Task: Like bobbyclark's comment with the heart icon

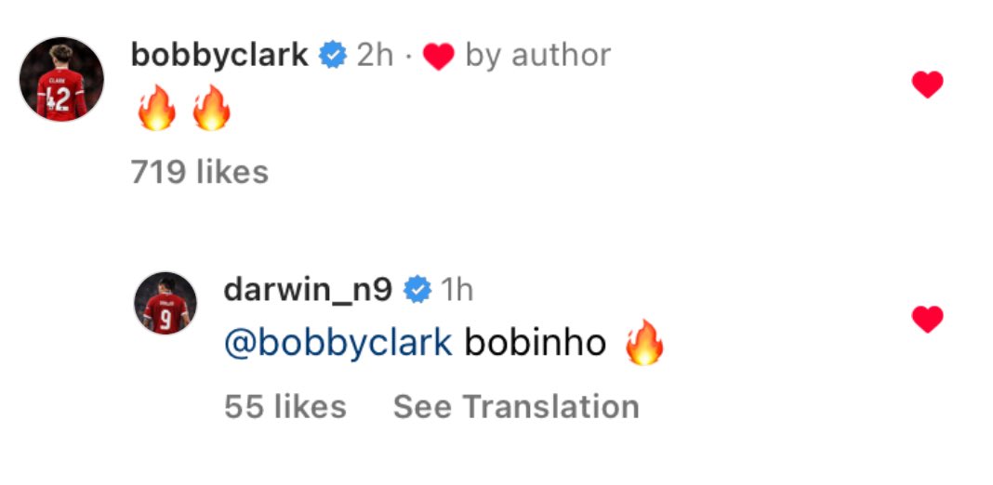Action: [927, 85]
